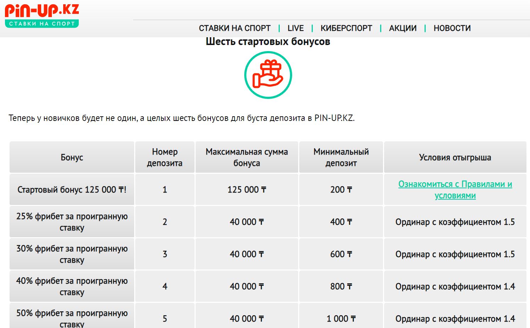The width and height of the screenshot is (530, 328).
Task: Select the 25% фрибет за проигранную ставку cell
Action: click(72, 222)
